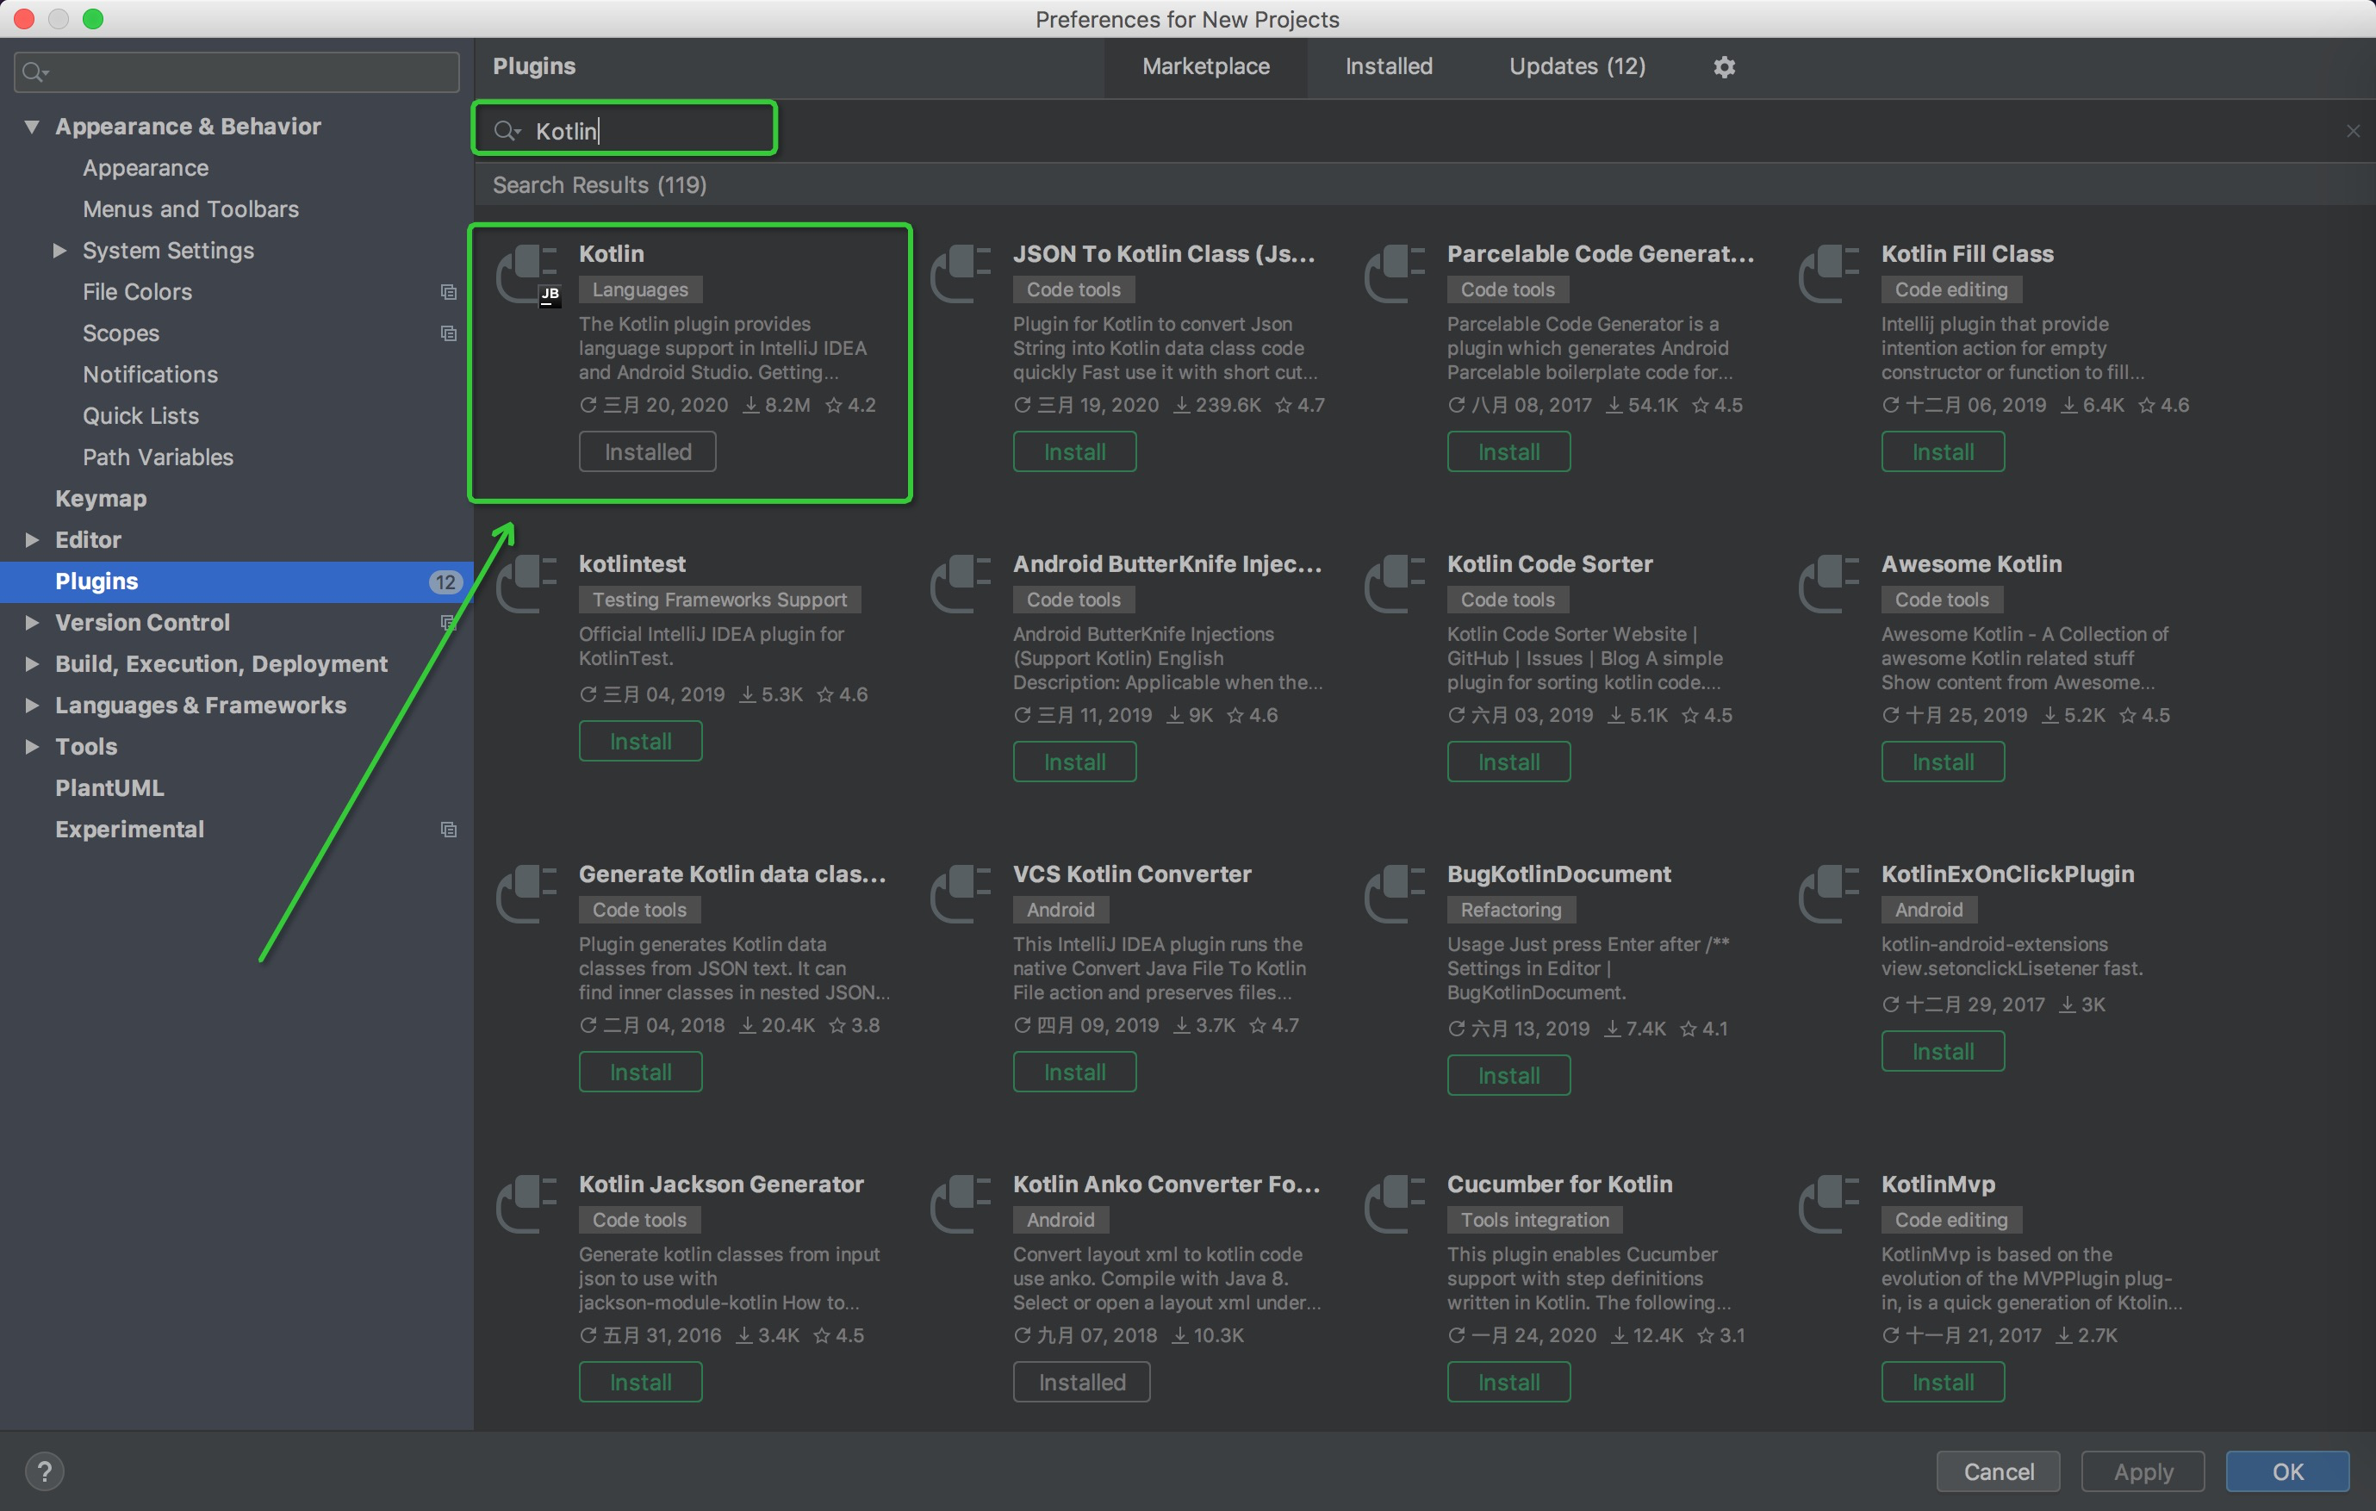Collapse the Appearance & Behavior section
The height and width of the screenshot is (1511, 2376).
pyautogui.click(x=32, y=127)
